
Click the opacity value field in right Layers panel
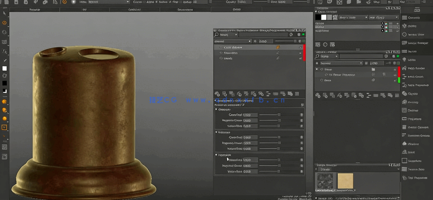tap(377, 63)
